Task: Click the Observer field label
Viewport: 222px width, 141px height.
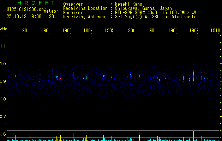Action: click(73, 4)
